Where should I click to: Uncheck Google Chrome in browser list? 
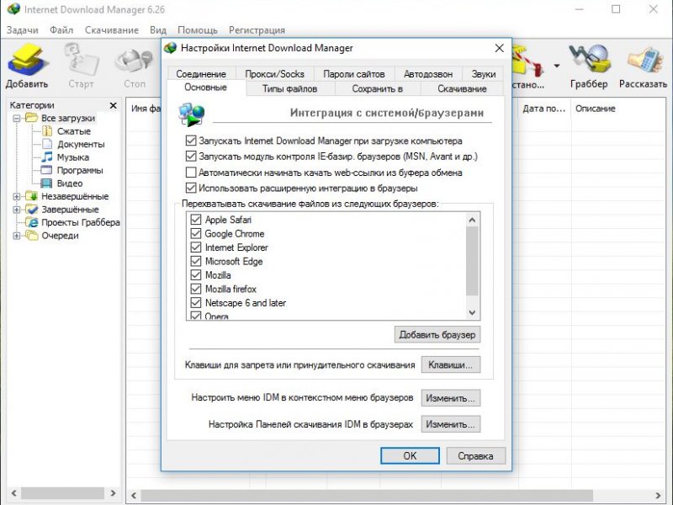pos(196,234)
